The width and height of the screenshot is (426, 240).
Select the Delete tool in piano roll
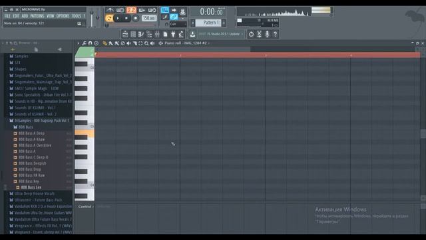click(x=122, y=43)
